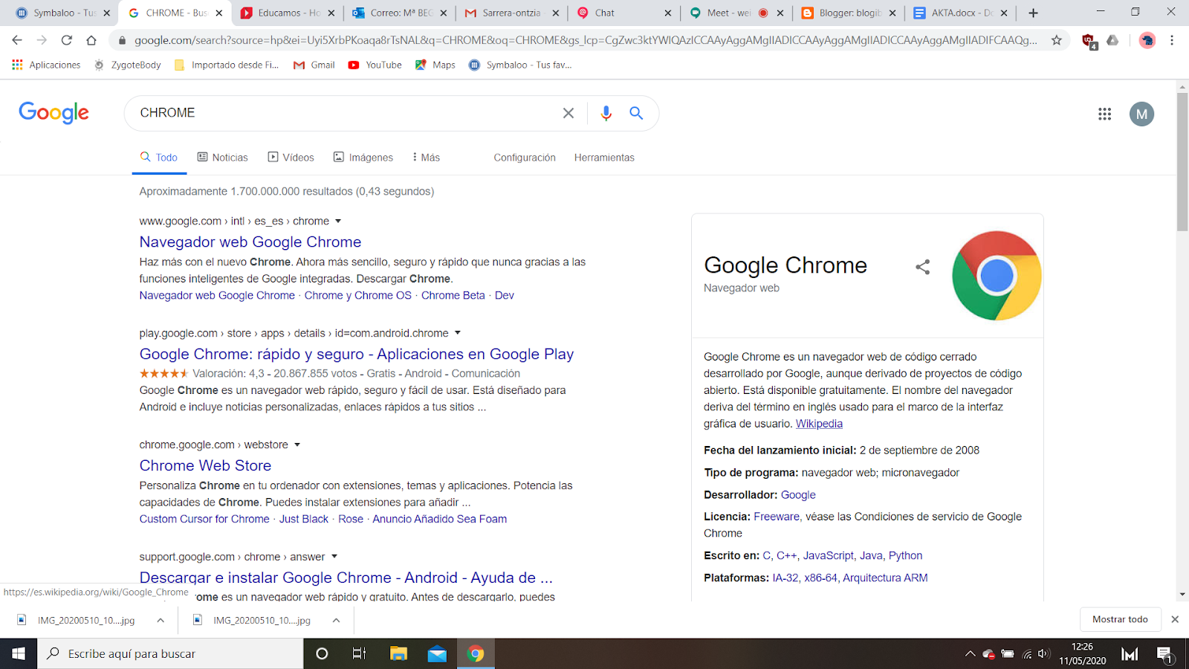Open File Explorer from the taskbar

pyautogui.click(x=398, y=653)
